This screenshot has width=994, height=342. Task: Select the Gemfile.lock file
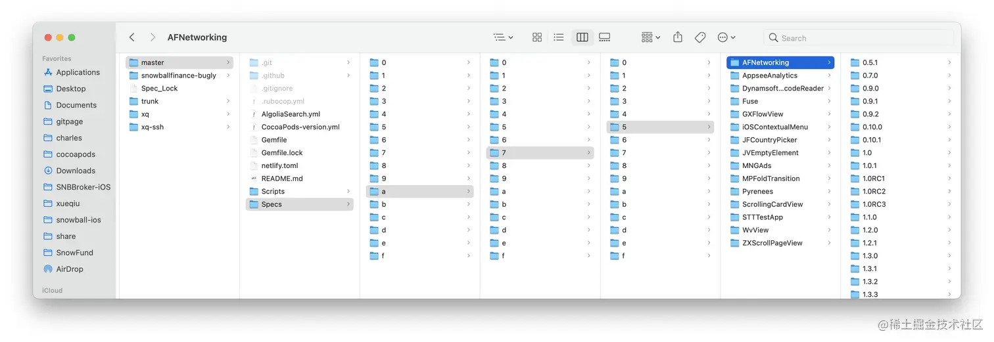300,152
